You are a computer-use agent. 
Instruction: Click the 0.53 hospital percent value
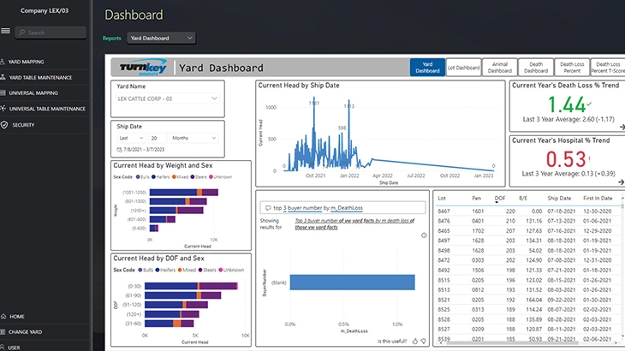(565, 159)
